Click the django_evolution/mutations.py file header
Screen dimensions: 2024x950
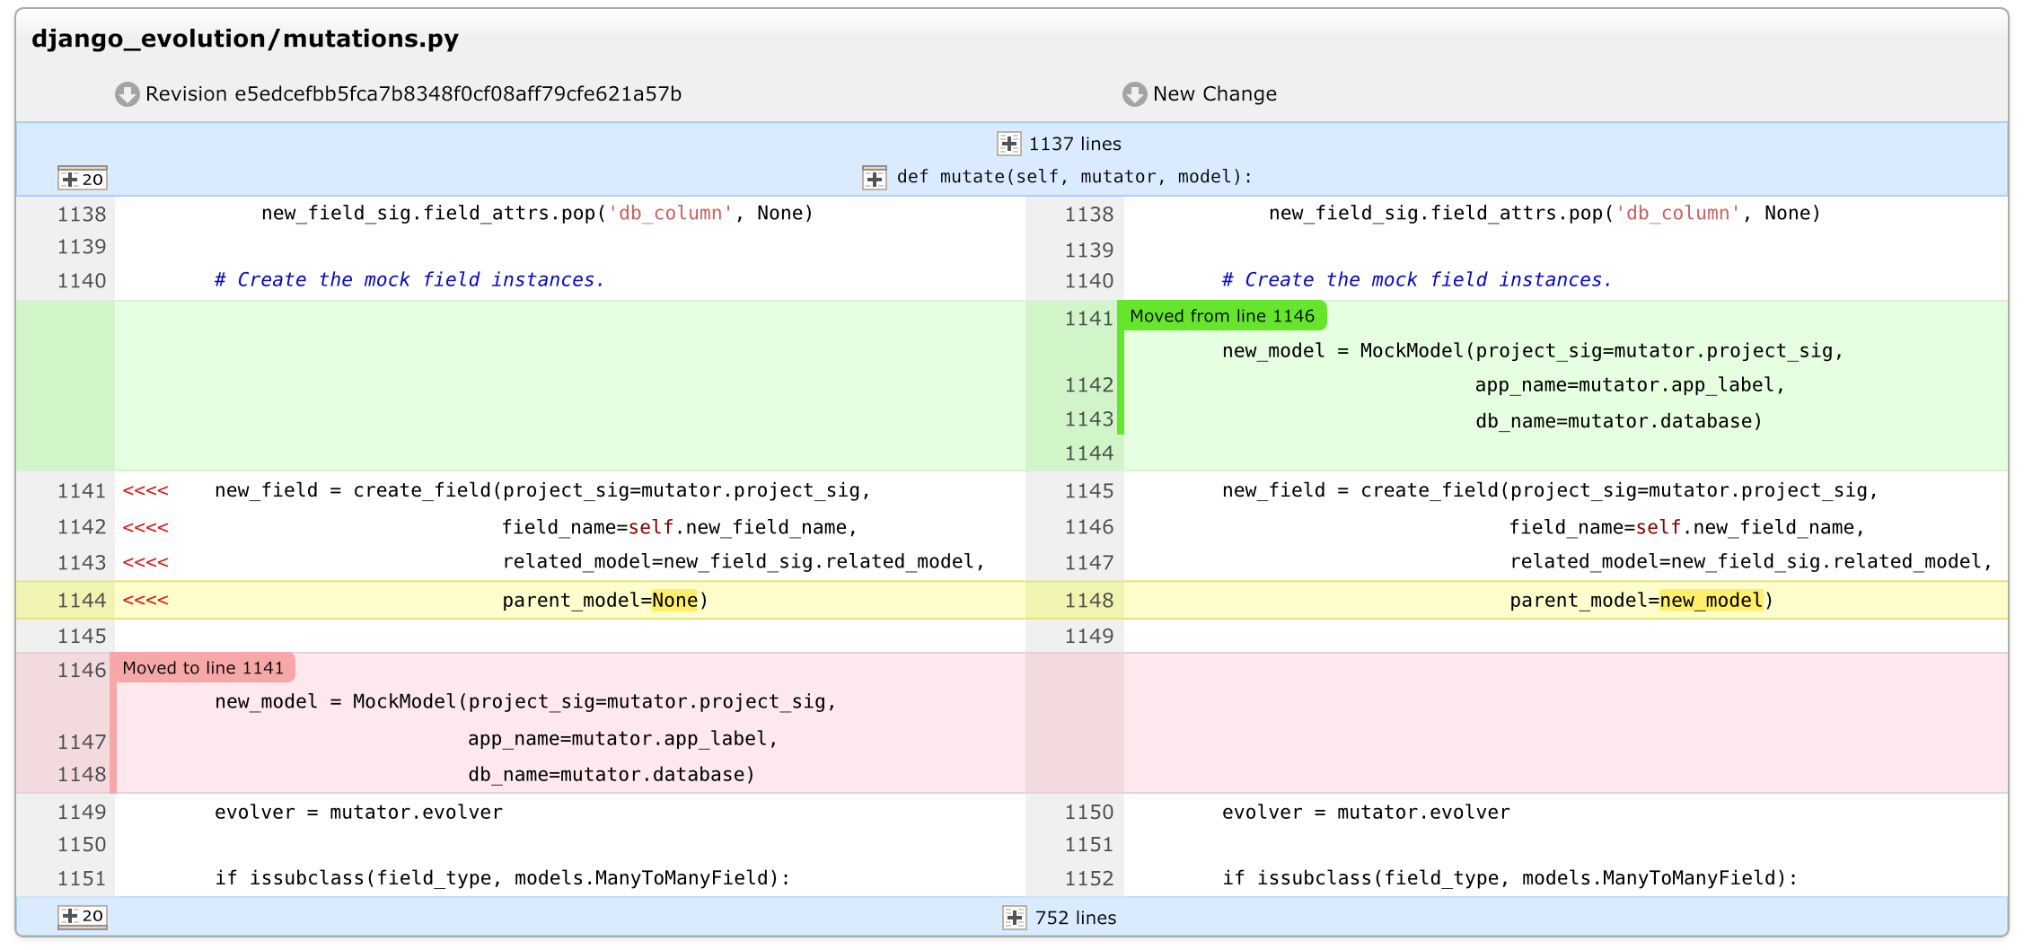[246, 38]
